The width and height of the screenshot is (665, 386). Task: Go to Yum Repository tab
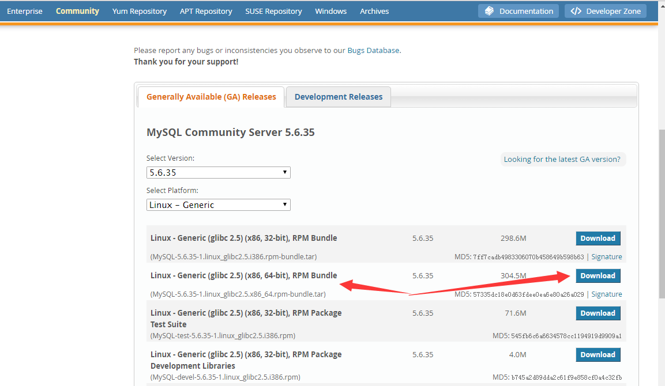click(140, 11)
